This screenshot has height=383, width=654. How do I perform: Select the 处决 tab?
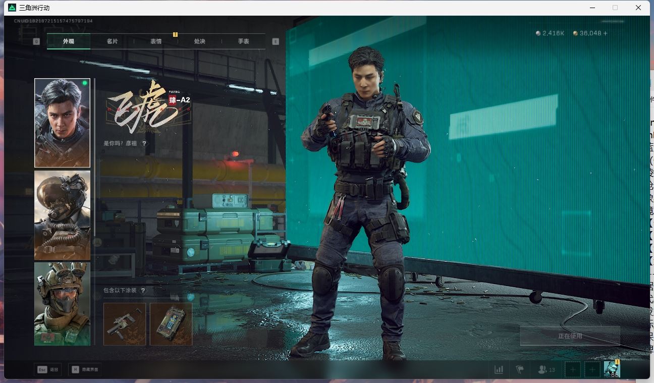200,41
